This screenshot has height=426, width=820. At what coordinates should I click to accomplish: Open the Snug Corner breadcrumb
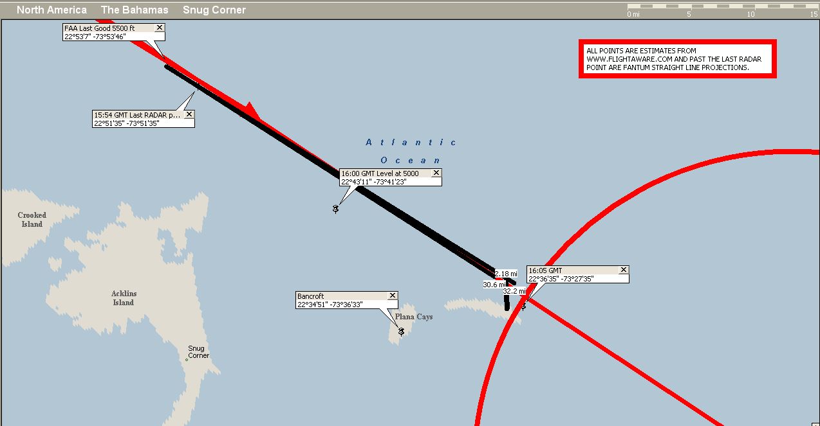(x=214, y=10)
